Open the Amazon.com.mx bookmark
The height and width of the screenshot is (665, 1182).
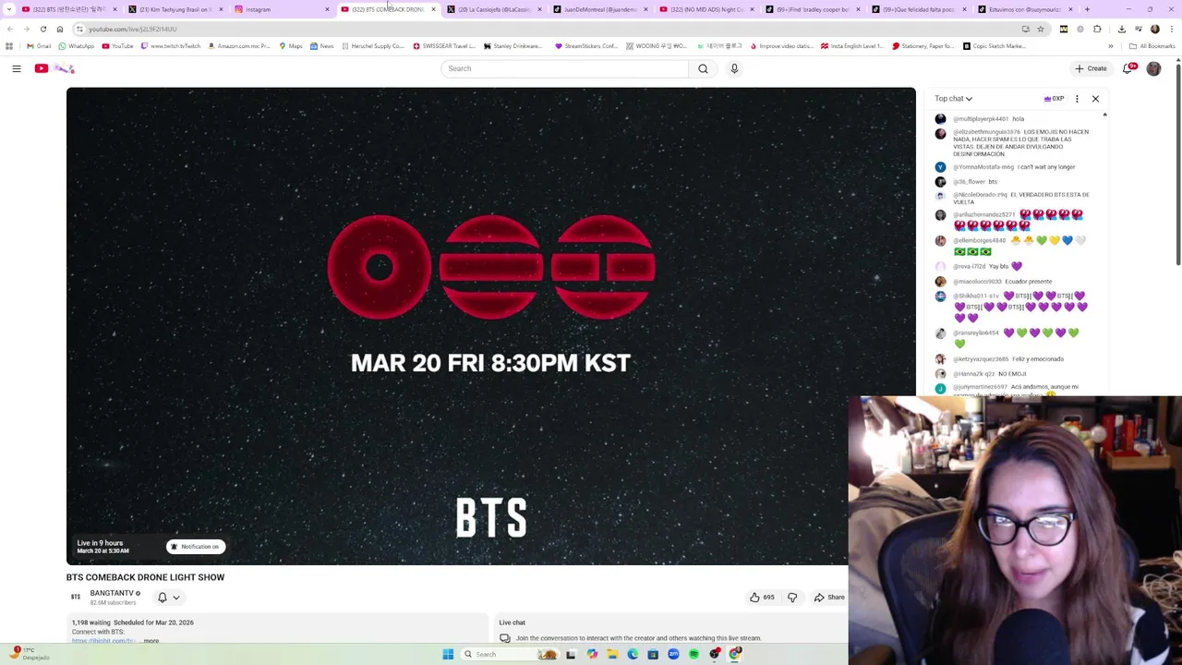[x=239, y=46]
